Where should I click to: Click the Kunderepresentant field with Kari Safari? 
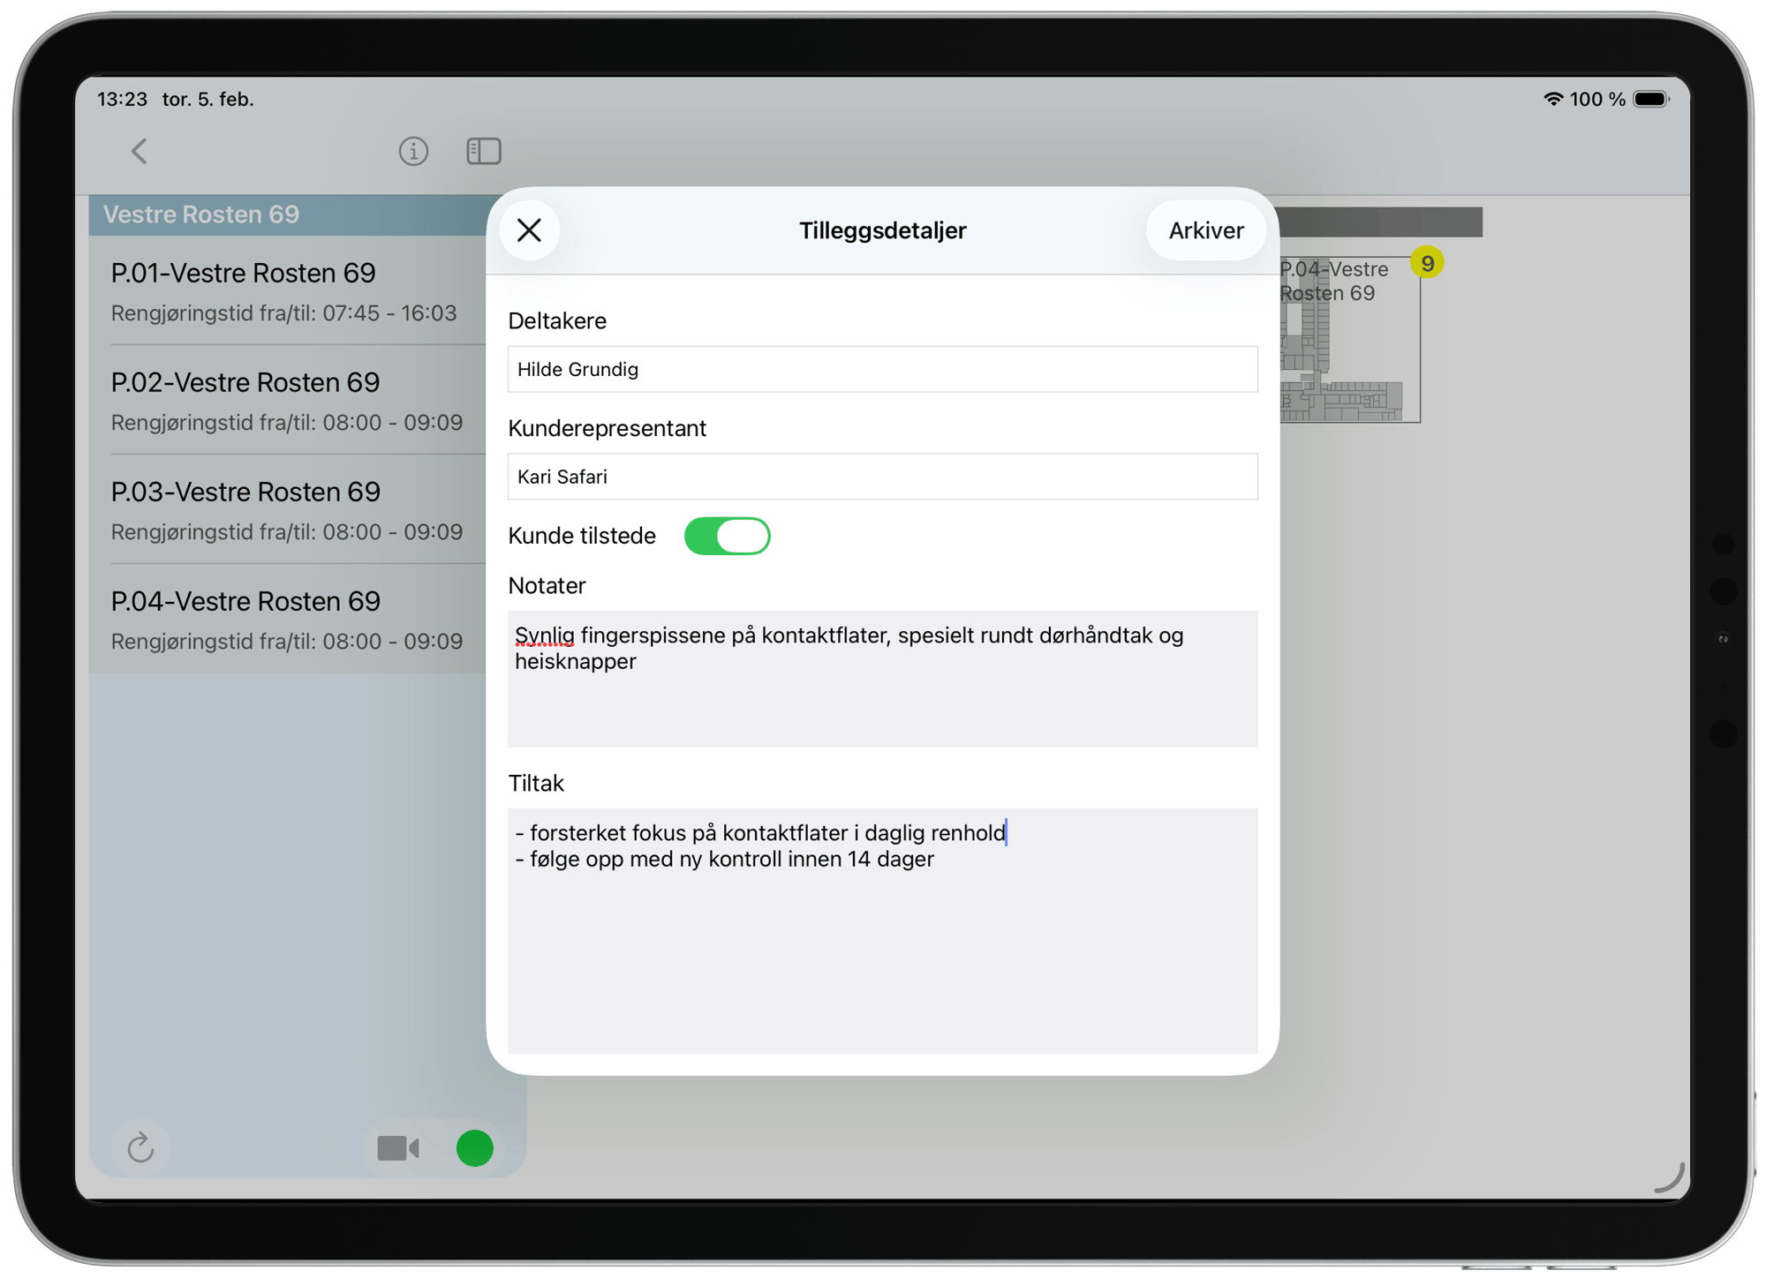pos(882,477)
